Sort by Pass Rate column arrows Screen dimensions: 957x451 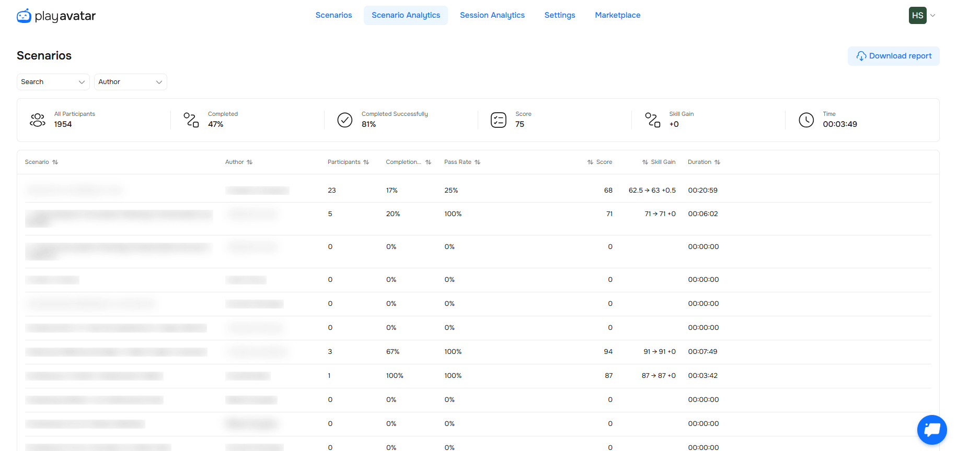coord(477,162)
